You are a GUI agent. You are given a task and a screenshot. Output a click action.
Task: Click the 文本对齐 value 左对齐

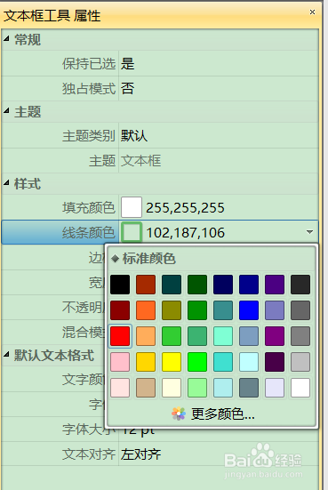coord(140,454)
